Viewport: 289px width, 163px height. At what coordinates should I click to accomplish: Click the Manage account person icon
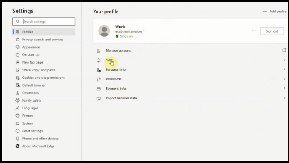click(98, 51)
